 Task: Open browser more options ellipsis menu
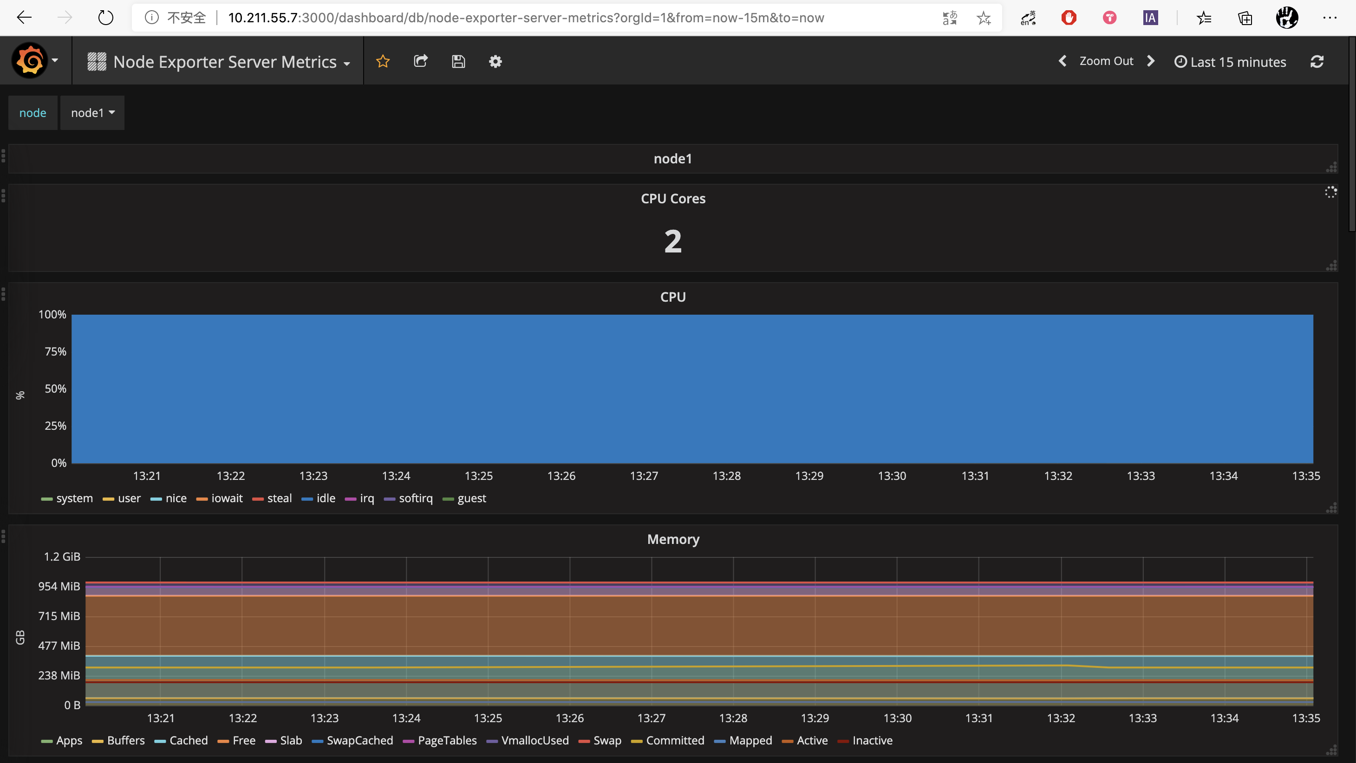click(x=1330, y=18)
